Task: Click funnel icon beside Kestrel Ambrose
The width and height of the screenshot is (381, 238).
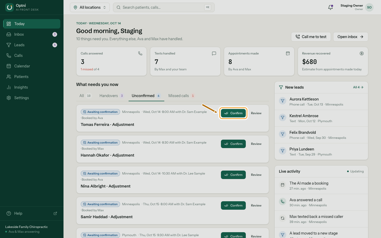Action: click(x=283, y=117)
